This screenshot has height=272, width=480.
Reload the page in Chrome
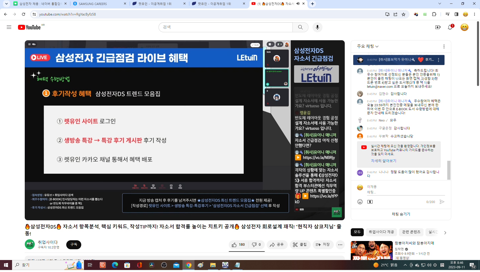tap(23, 14)
